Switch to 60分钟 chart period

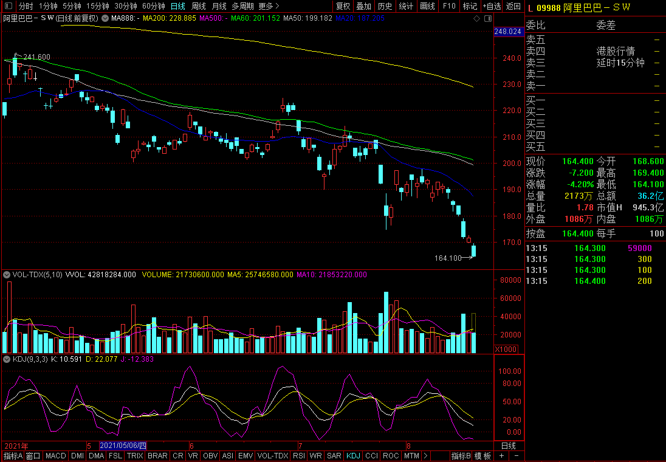point(154,6)
